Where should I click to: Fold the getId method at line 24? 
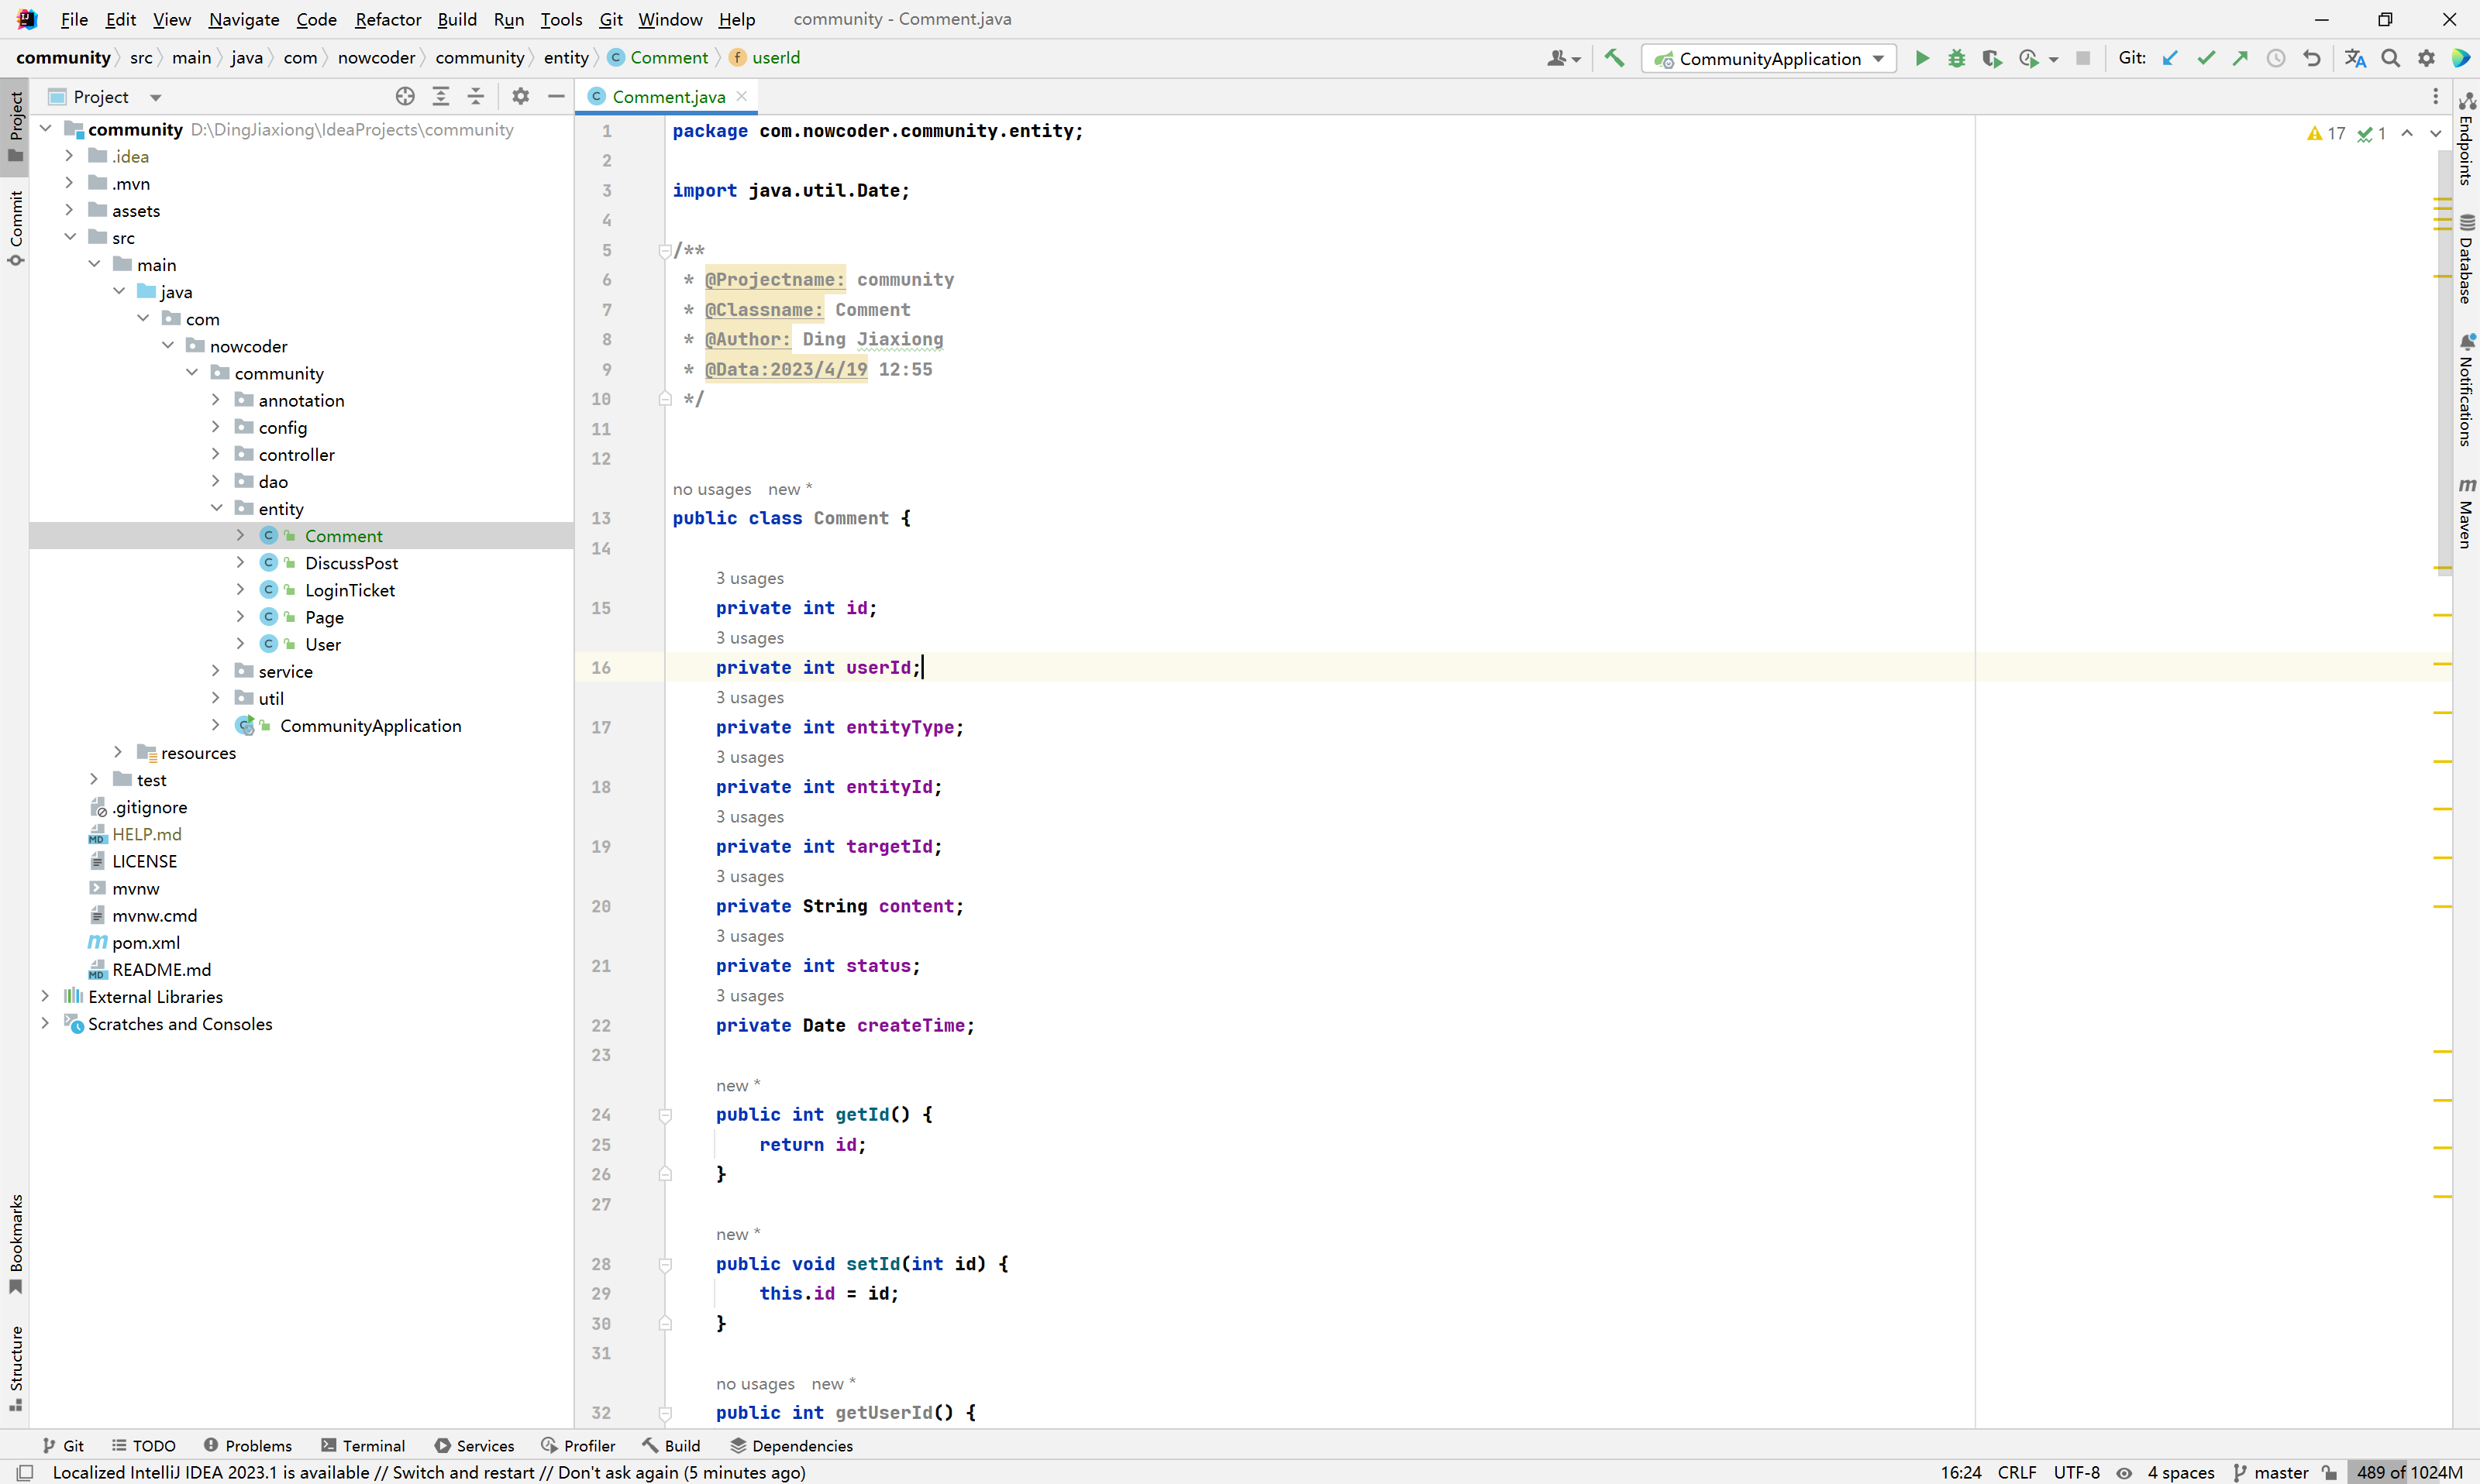tap(665, 1114)
